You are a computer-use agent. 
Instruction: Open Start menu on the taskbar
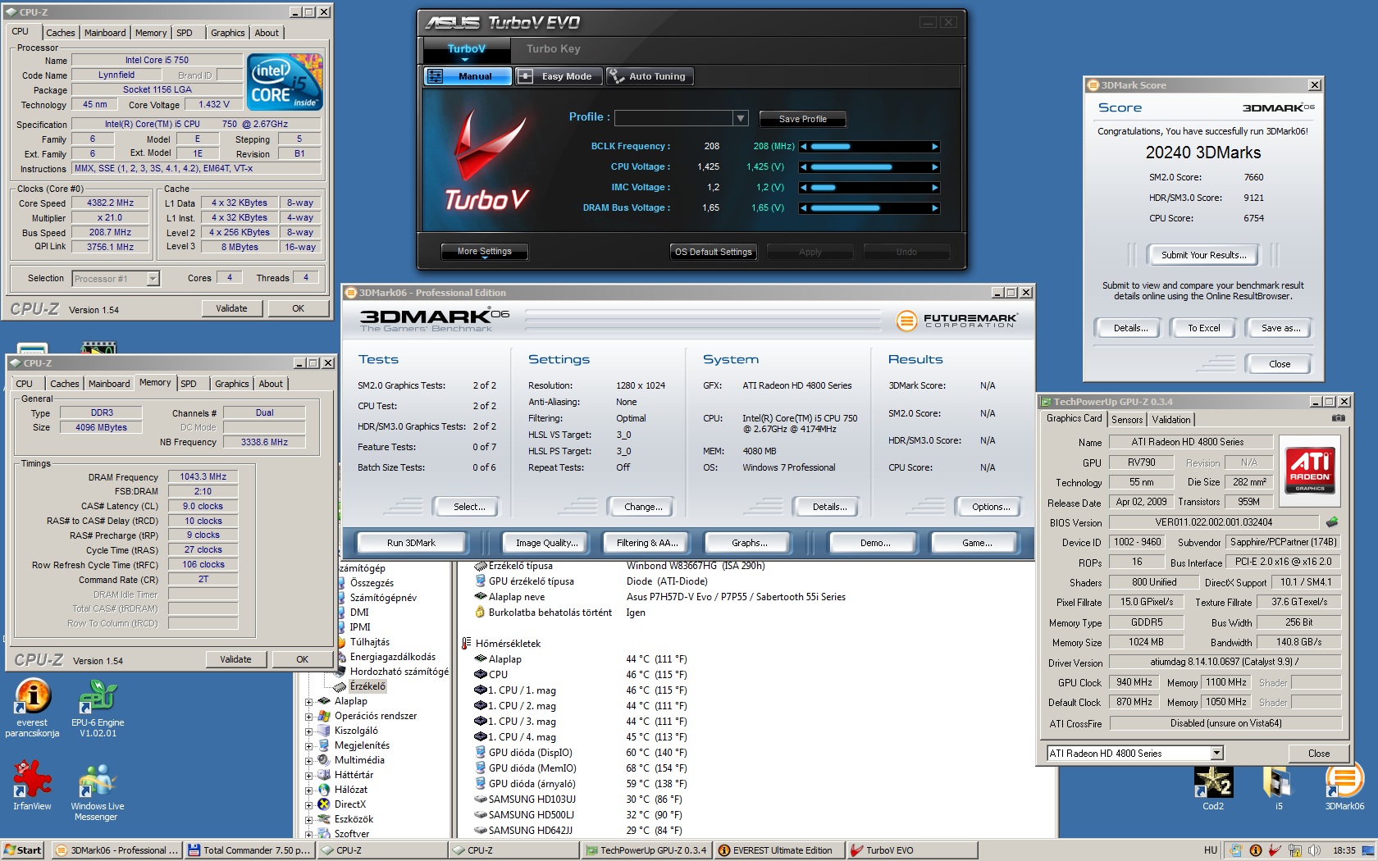[x=22, y=850]
